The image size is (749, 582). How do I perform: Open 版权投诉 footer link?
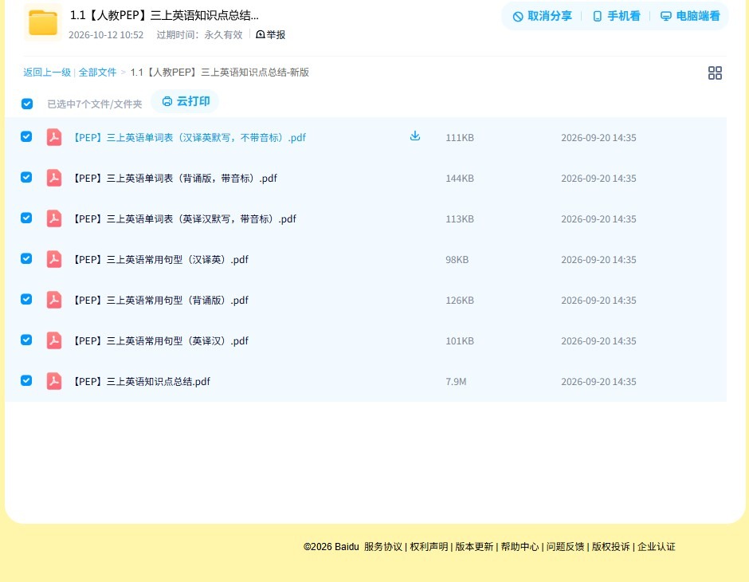pyautogui.click(x=610, y=547)
